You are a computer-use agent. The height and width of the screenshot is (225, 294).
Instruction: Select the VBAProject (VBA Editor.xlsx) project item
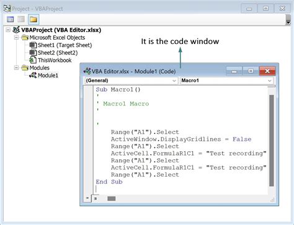click(61, 30)
